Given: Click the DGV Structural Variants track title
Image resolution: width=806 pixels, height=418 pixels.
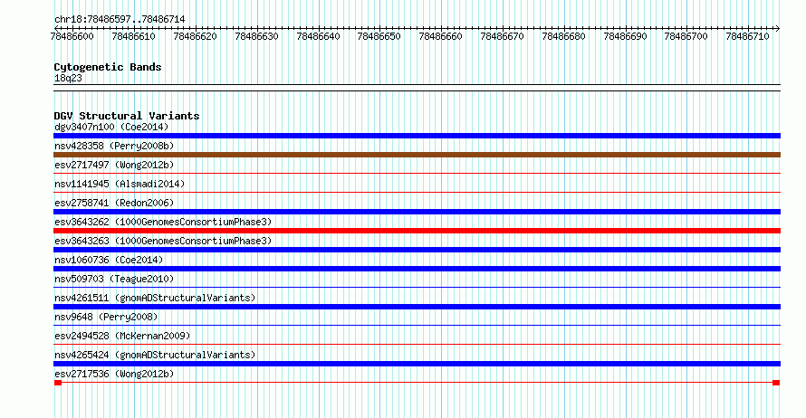Looking at the screenshot, I should click(x=127, y=116).
